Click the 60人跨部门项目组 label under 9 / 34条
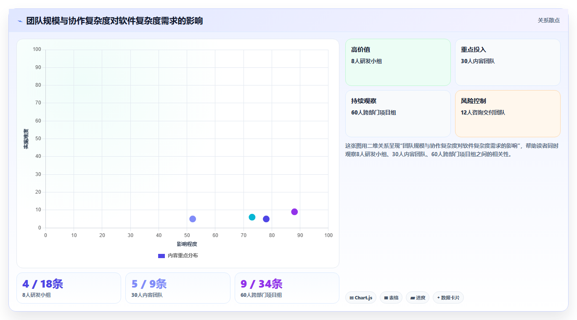 [x=261, y=295]
